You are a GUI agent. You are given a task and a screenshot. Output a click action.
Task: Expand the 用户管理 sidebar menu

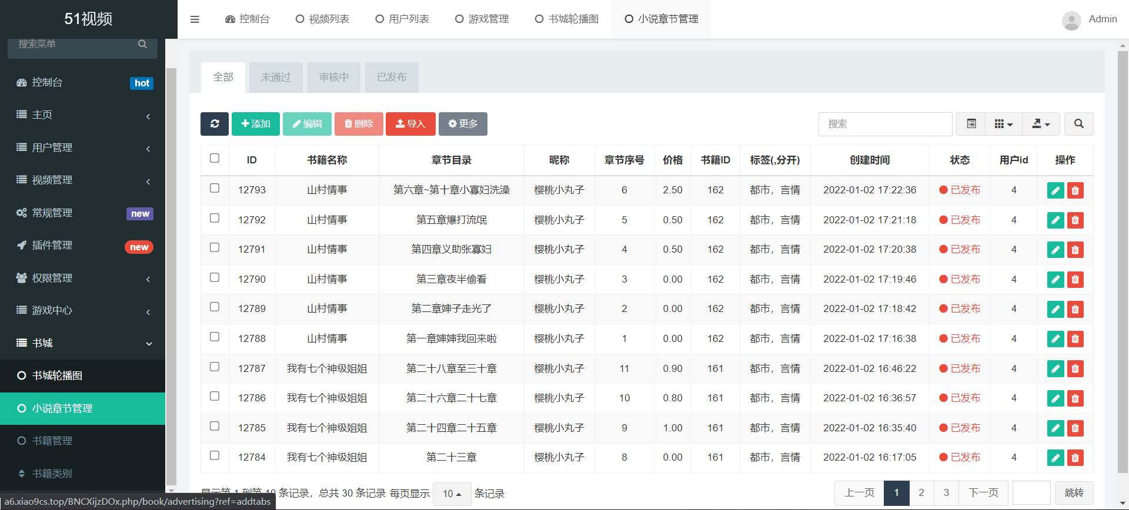[x=82, y=148]
